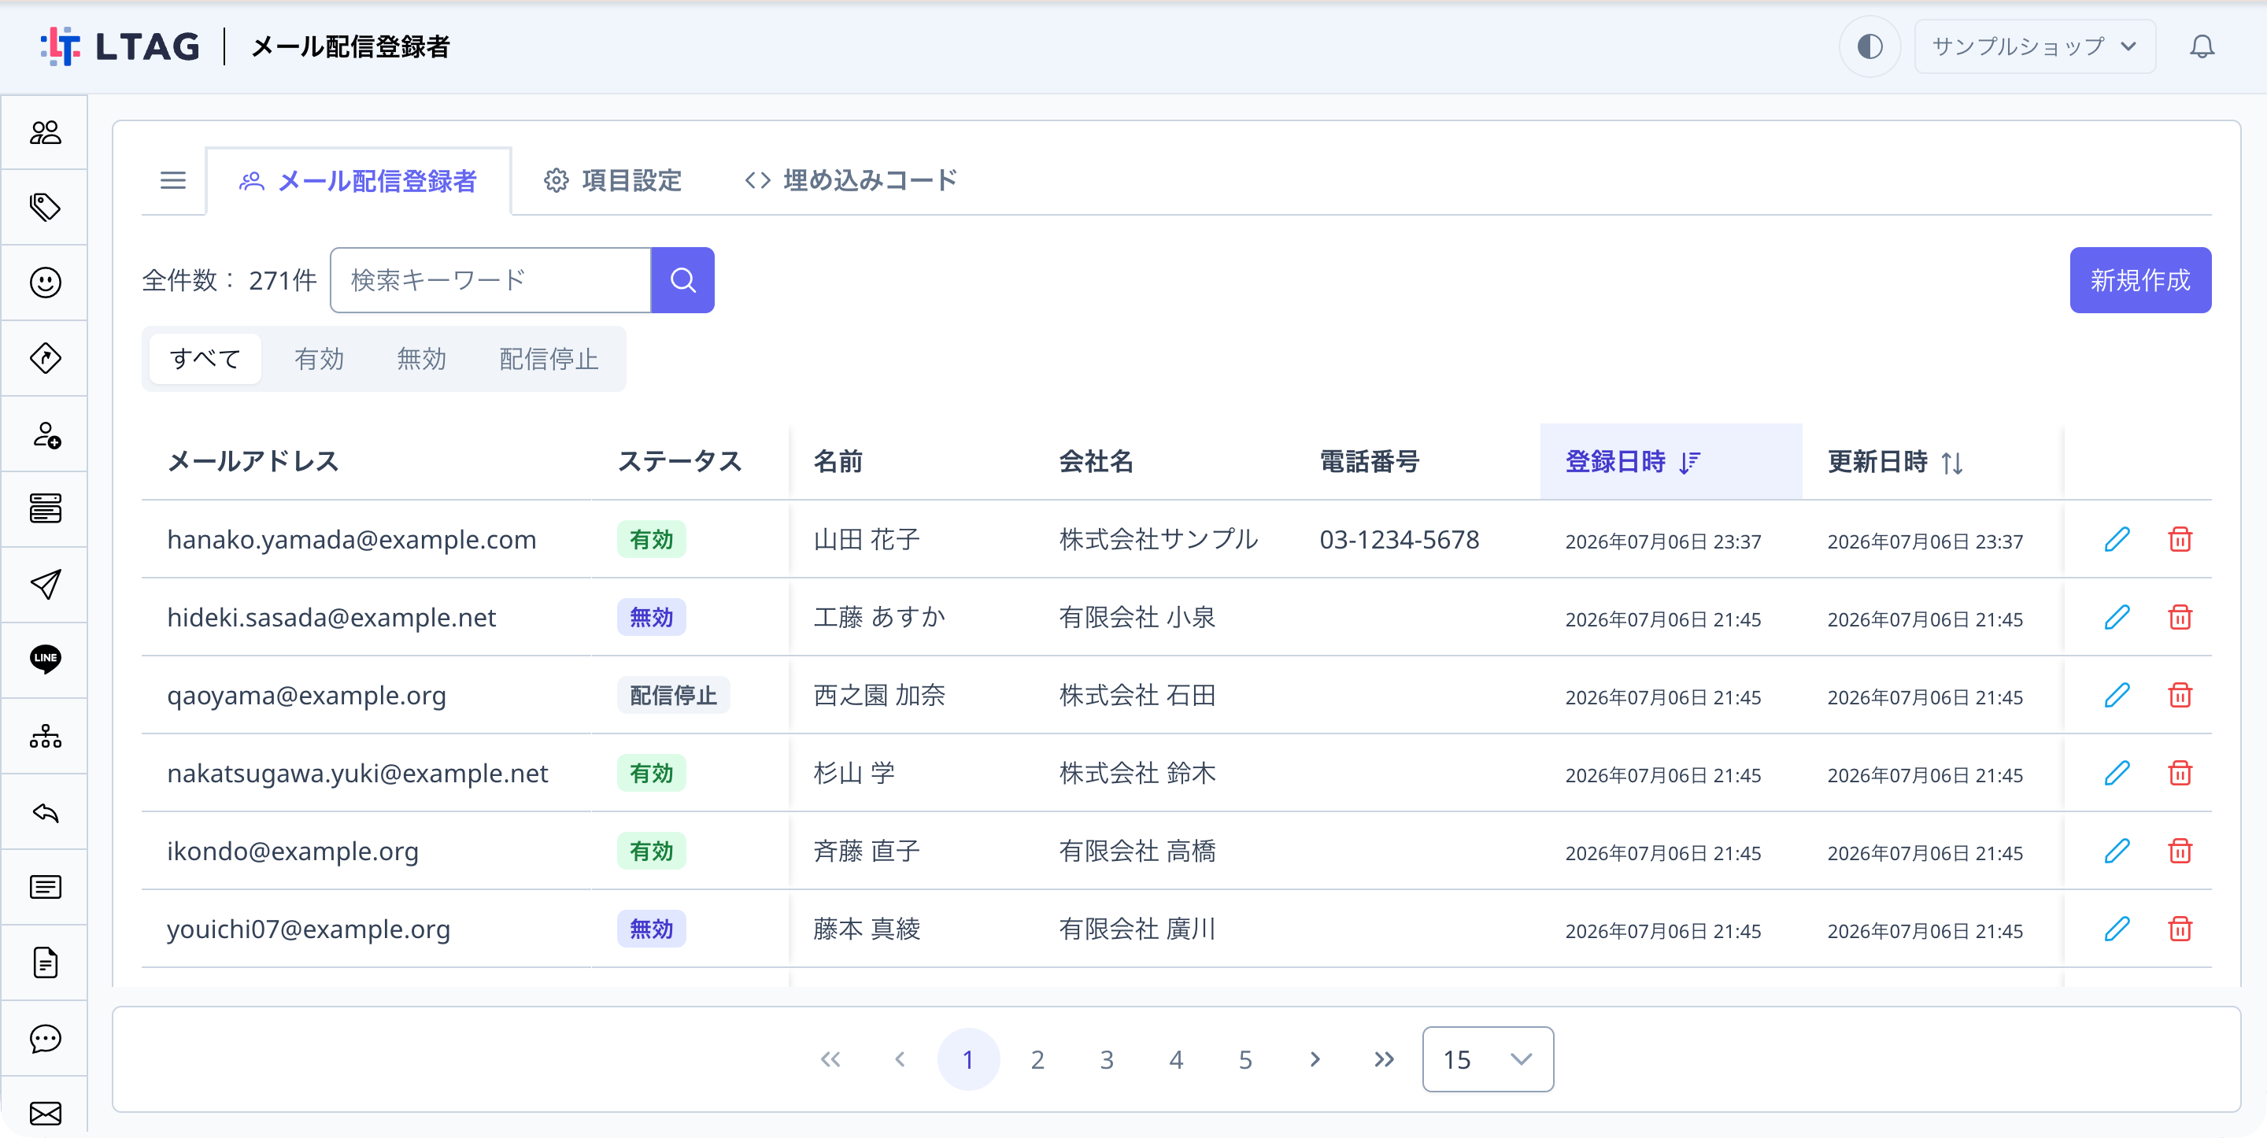Open the envelope mail sidebar icon
The image size is (2267, 1138).
click(45, 1114)
